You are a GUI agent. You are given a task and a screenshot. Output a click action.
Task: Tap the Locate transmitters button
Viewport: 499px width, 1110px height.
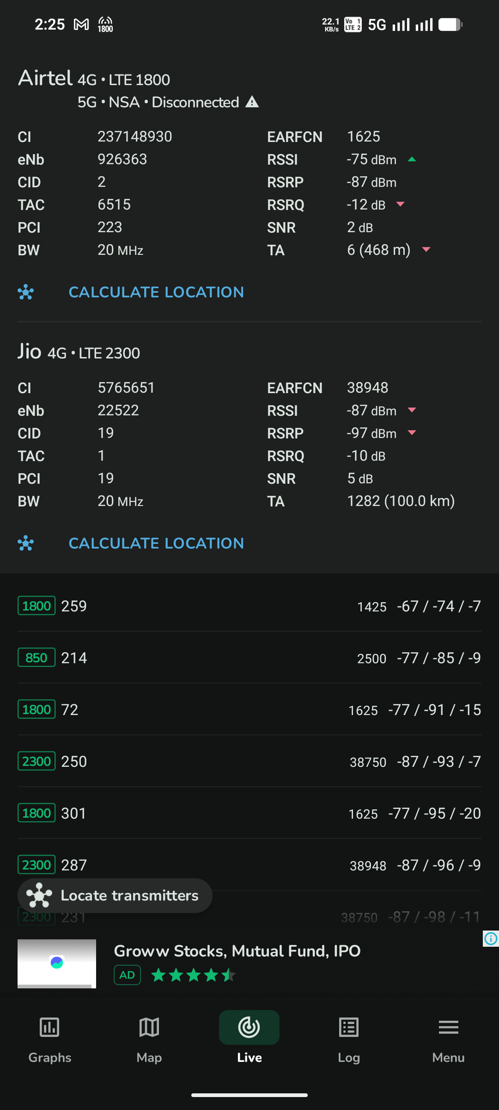tap(115, 895)
